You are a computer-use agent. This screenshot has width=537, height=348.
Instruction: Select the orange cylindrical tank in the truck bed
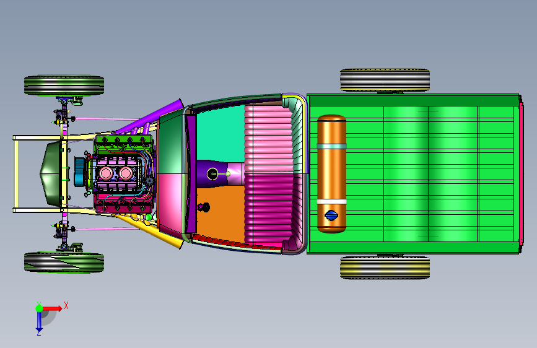(331, 173)
